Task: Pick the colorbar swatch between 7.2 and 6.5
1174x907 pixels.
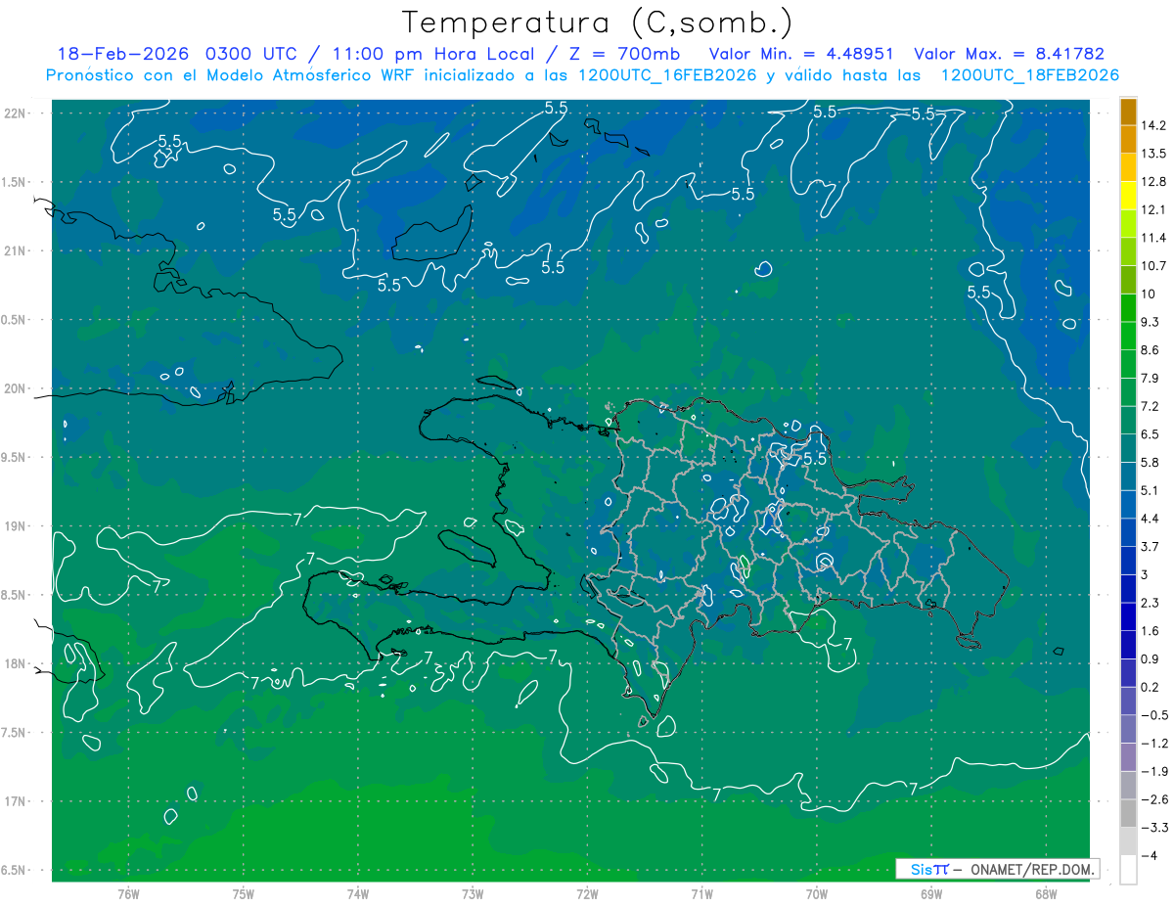Action: click(1128, 420)
